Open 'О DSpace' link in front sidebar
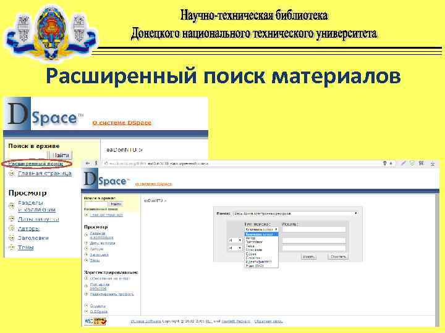 (98, 312)
